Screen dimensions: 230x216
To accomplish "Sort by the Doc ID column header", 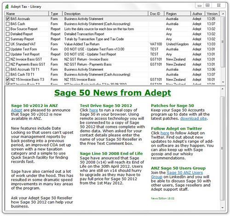I will [156, 14].
